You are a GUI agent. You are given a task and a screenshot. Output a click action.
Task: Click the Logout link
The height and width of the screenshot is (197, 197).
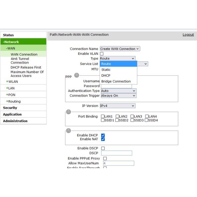point(188,35)
